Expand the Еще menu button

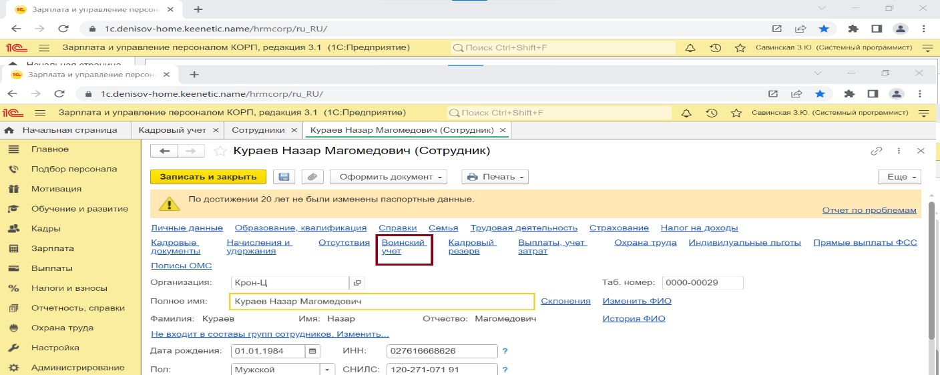click(x=899, y=177)
